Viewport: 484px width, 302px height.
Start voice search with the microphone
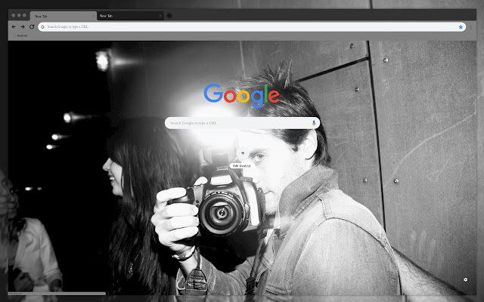click(x=314, y=123)
